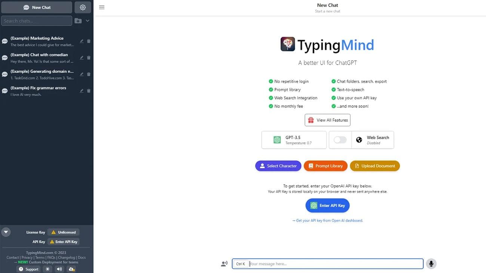The width and height of the screenshot is (486, 273).
Task: Delete the Fix grammar errors chat
Action: point(89,91)
